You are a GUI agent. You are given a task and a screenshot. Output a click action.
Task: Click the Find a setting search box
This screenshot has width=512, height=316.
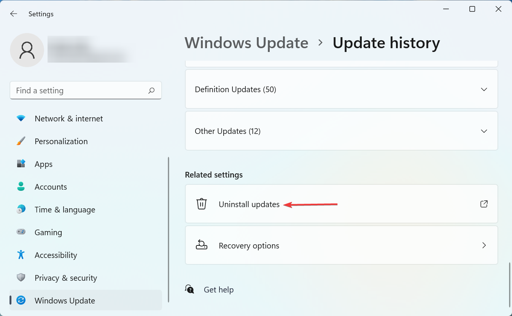80,91
